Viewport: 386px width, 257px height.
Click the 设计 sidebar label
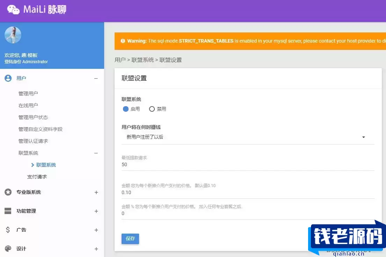click(x=21, y=249)
